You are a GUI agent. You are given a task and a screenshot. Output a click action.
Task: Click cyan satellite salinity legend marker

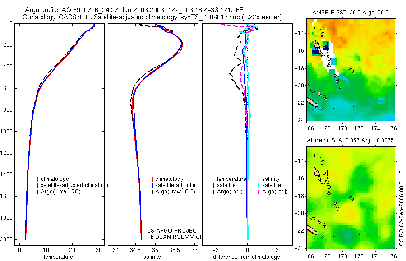[x=258, y=185]
